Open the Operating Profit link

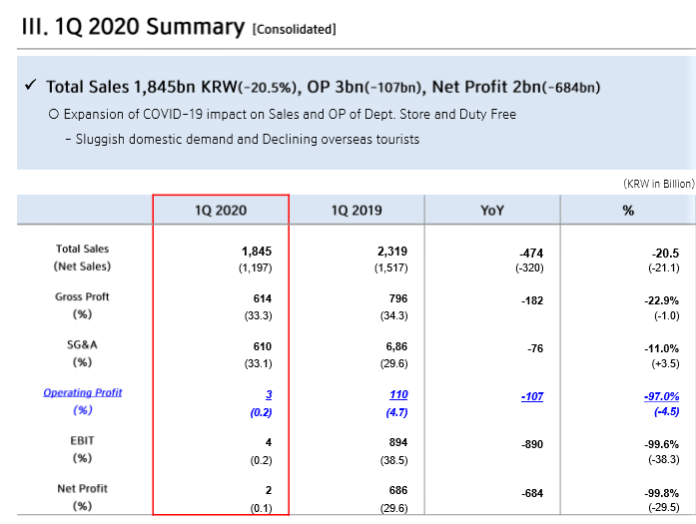click(82, 392)
